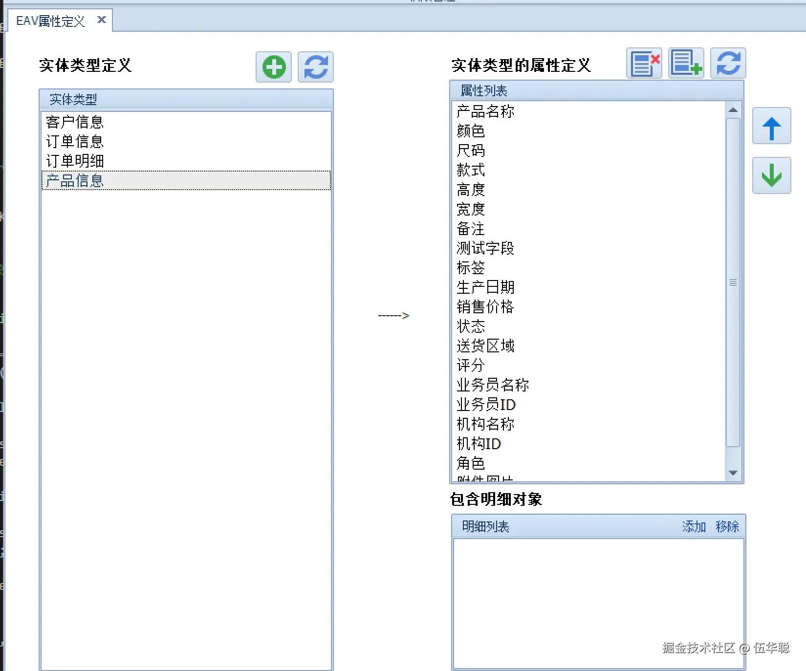
Task: Select 颜色 attribute
Action: coord(588,131)
